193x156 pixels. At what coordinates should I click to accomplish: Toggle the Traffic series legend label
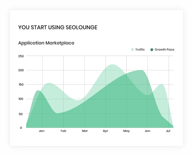140,50
